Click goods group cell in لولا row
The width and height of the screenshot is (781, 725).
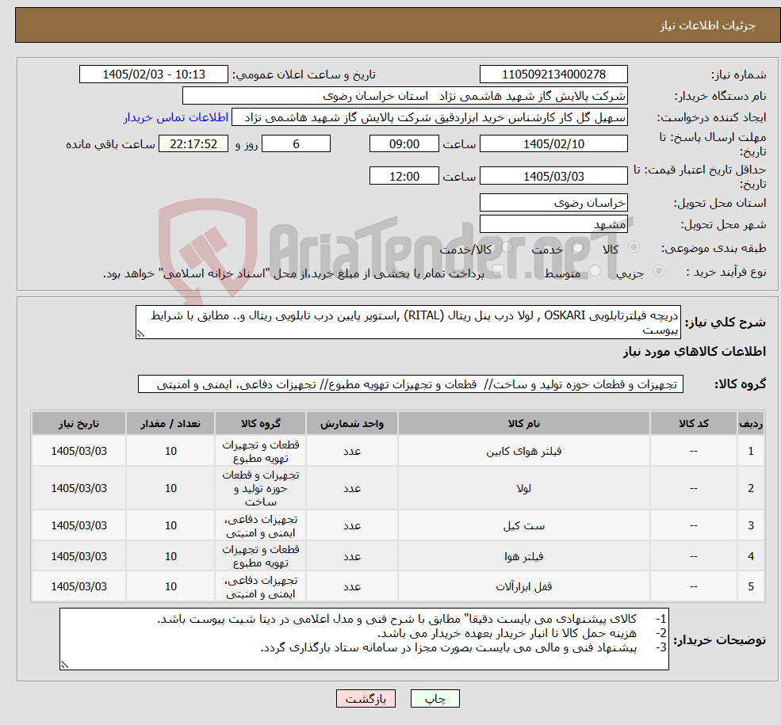click(261, 488)
